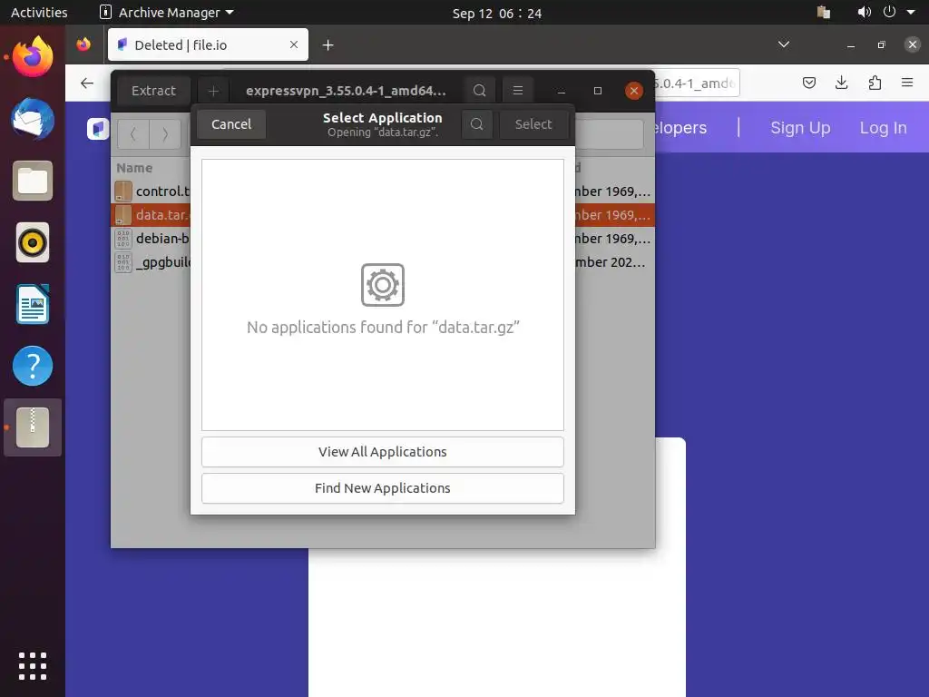Open Files from the dock
Viewport: 929px width, 697px height.
pos(33,181)
